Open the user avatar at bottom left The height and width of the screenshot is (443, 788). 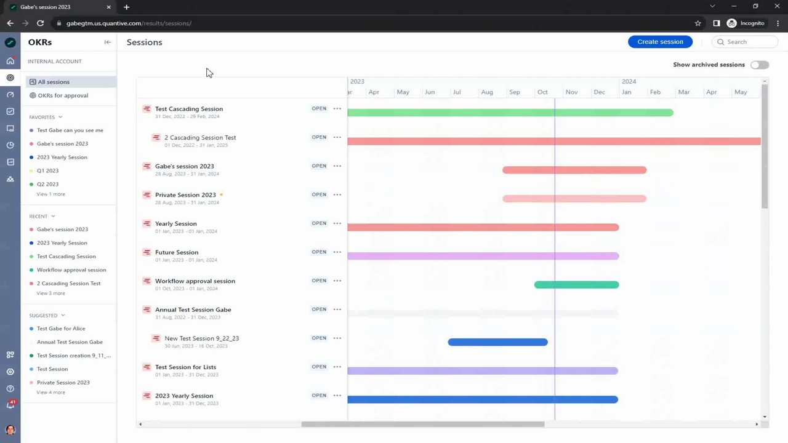(10, 429)
